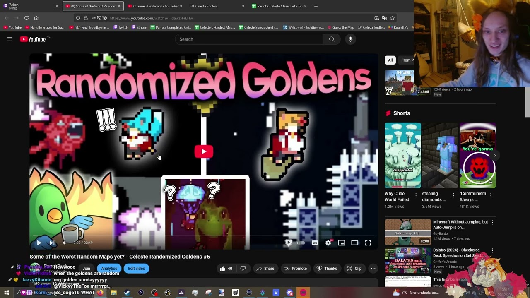Open a new browser tab
This screenshot has width=530, height=298.
316,6
